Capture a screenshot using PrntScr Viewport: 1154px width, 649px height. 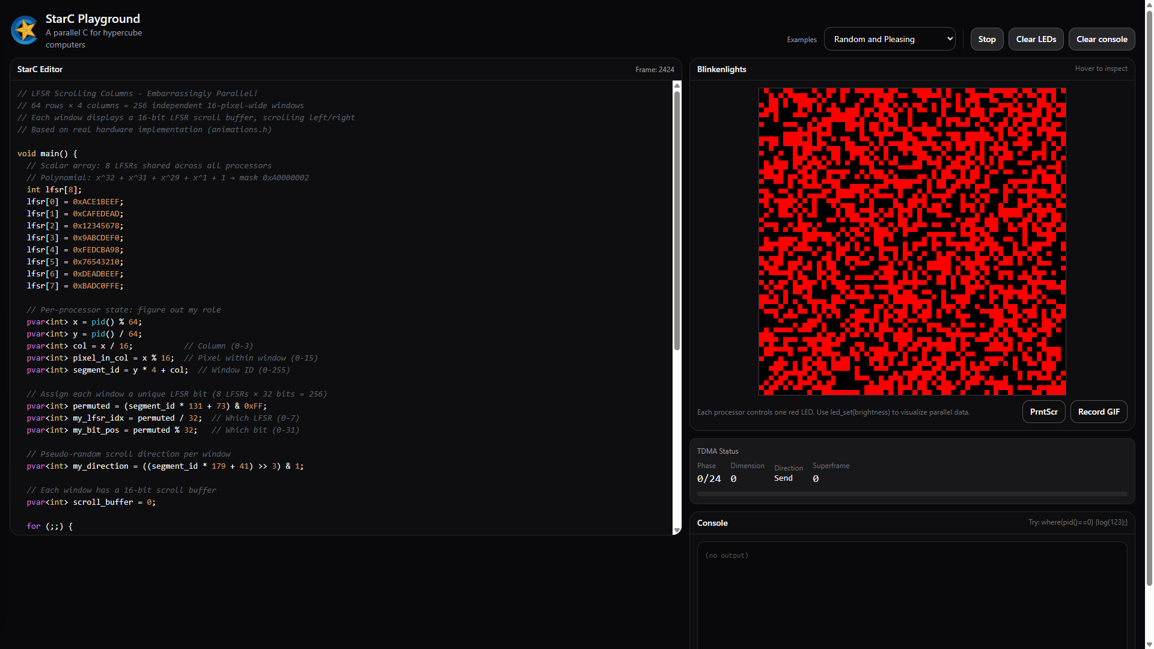click(x=1043, y=412)
